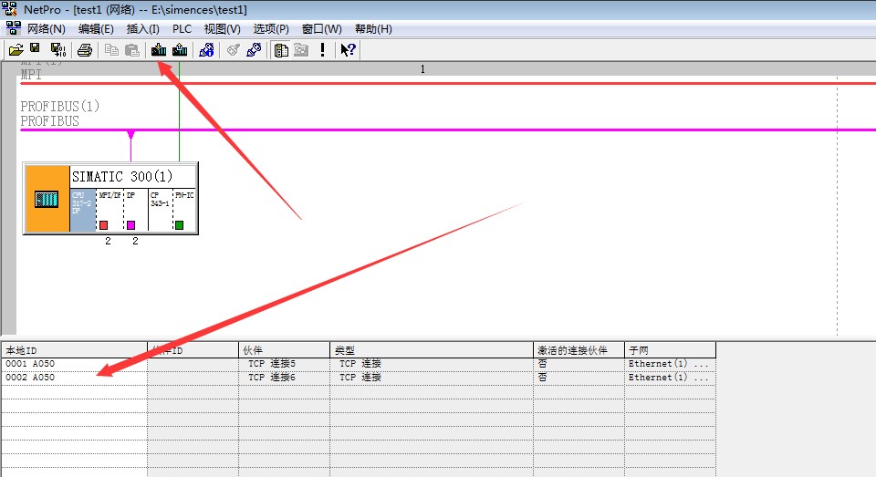Viewport: 876px width, 477px height.
Task: Activate the context help arrow icon
Action: (347, 49)
